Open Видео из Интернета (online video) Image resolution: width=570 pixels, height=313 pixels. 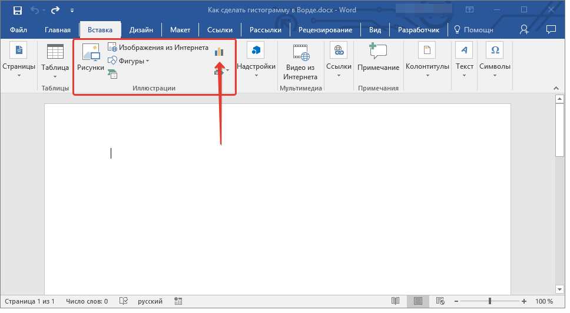(300, 63)
